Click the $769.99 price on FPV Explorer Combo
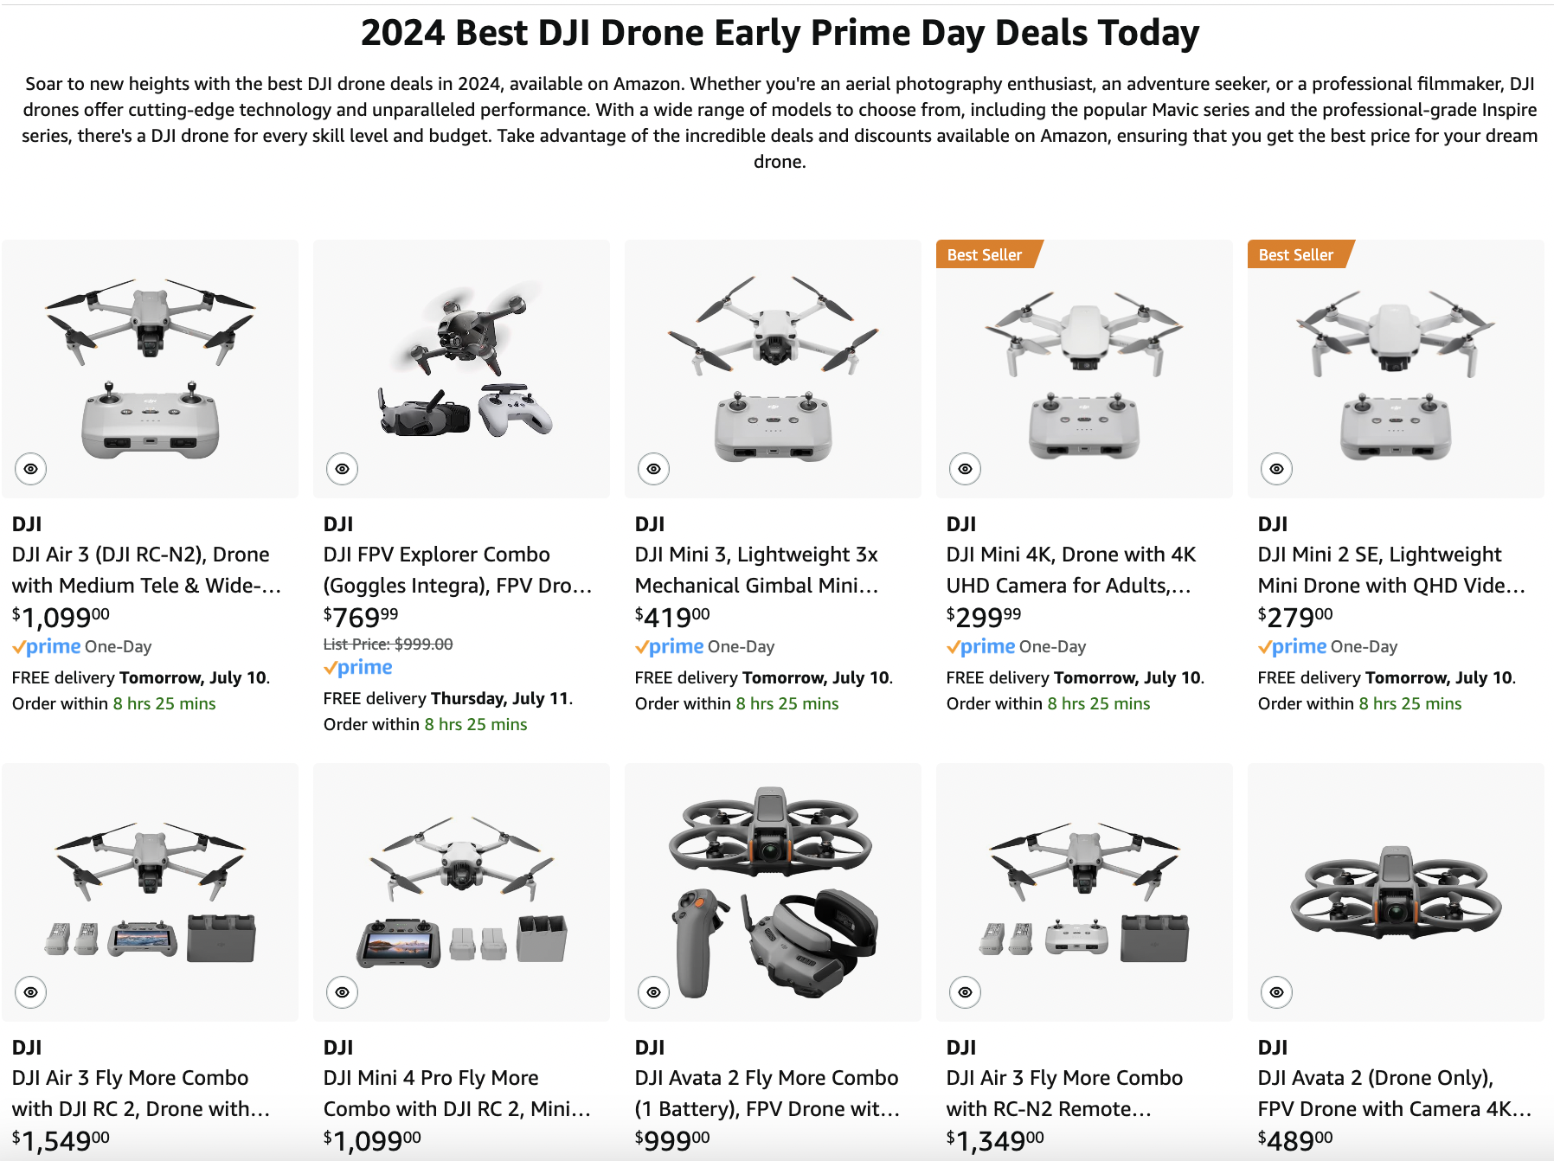This screenshot has height=1161, width=1554. click(x=361, y=617)
